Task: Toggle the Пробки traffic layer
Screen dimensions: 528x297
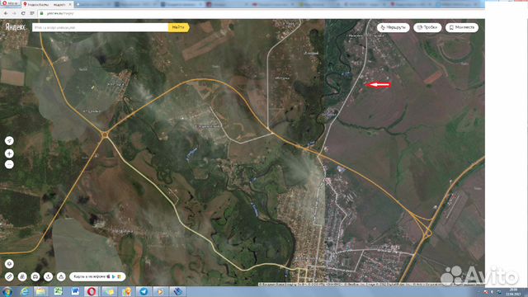Action: click(427, 27)
